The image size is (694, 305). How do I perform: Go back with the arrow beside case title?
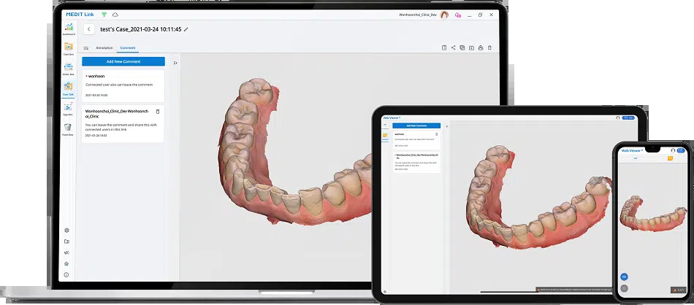coord(89,29)
